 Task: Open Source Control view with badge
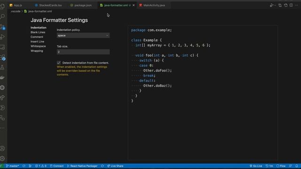click(2, 27)
